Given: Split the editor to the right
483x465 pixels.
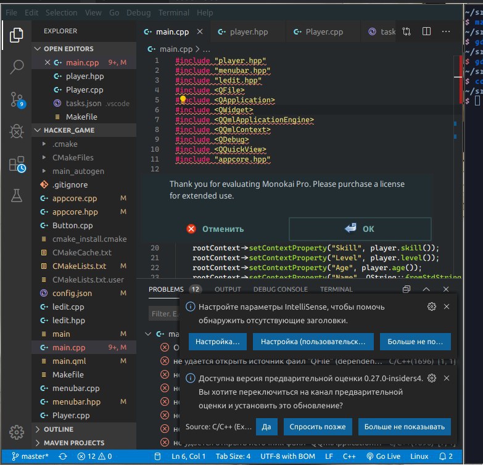Looking at the screenshot, I should click(x=426, y=31).
